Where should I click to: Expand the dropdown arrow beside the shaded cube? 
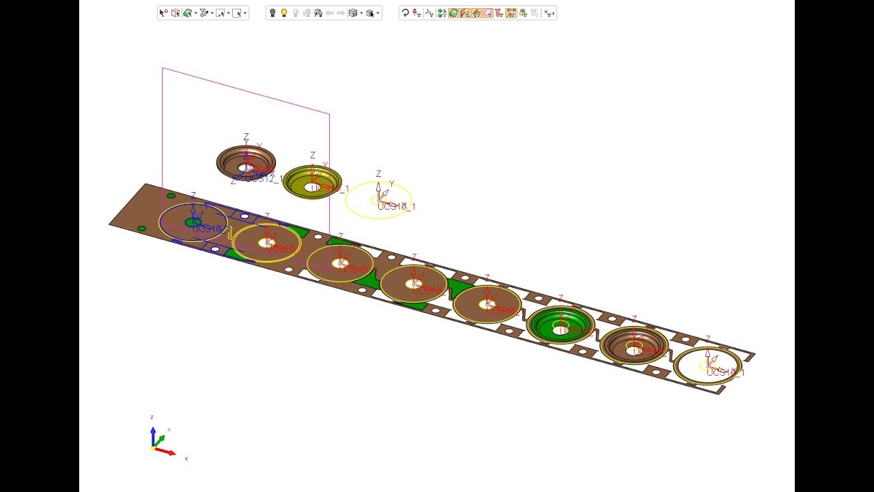click(x=361, y=13)
